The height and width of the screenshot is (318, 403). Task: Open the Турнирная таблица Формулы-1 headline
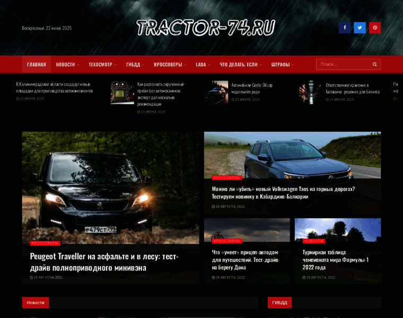pyautogui.click(x=336, y=260)
